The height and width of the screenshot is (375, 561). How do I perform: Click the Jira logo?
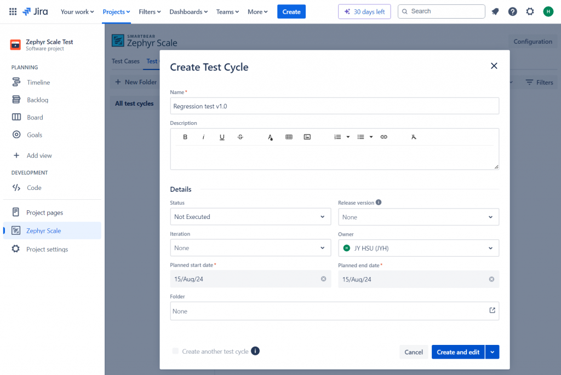click(35, 11)
